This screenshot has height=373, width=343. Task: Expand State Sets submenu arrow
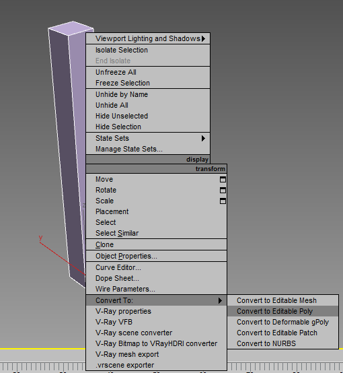tap(203, 138)
